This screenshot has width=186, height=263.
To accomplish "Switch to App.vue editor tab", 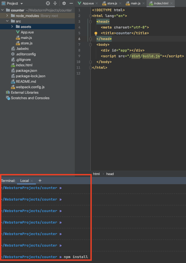I will click(x=88, y=3).
